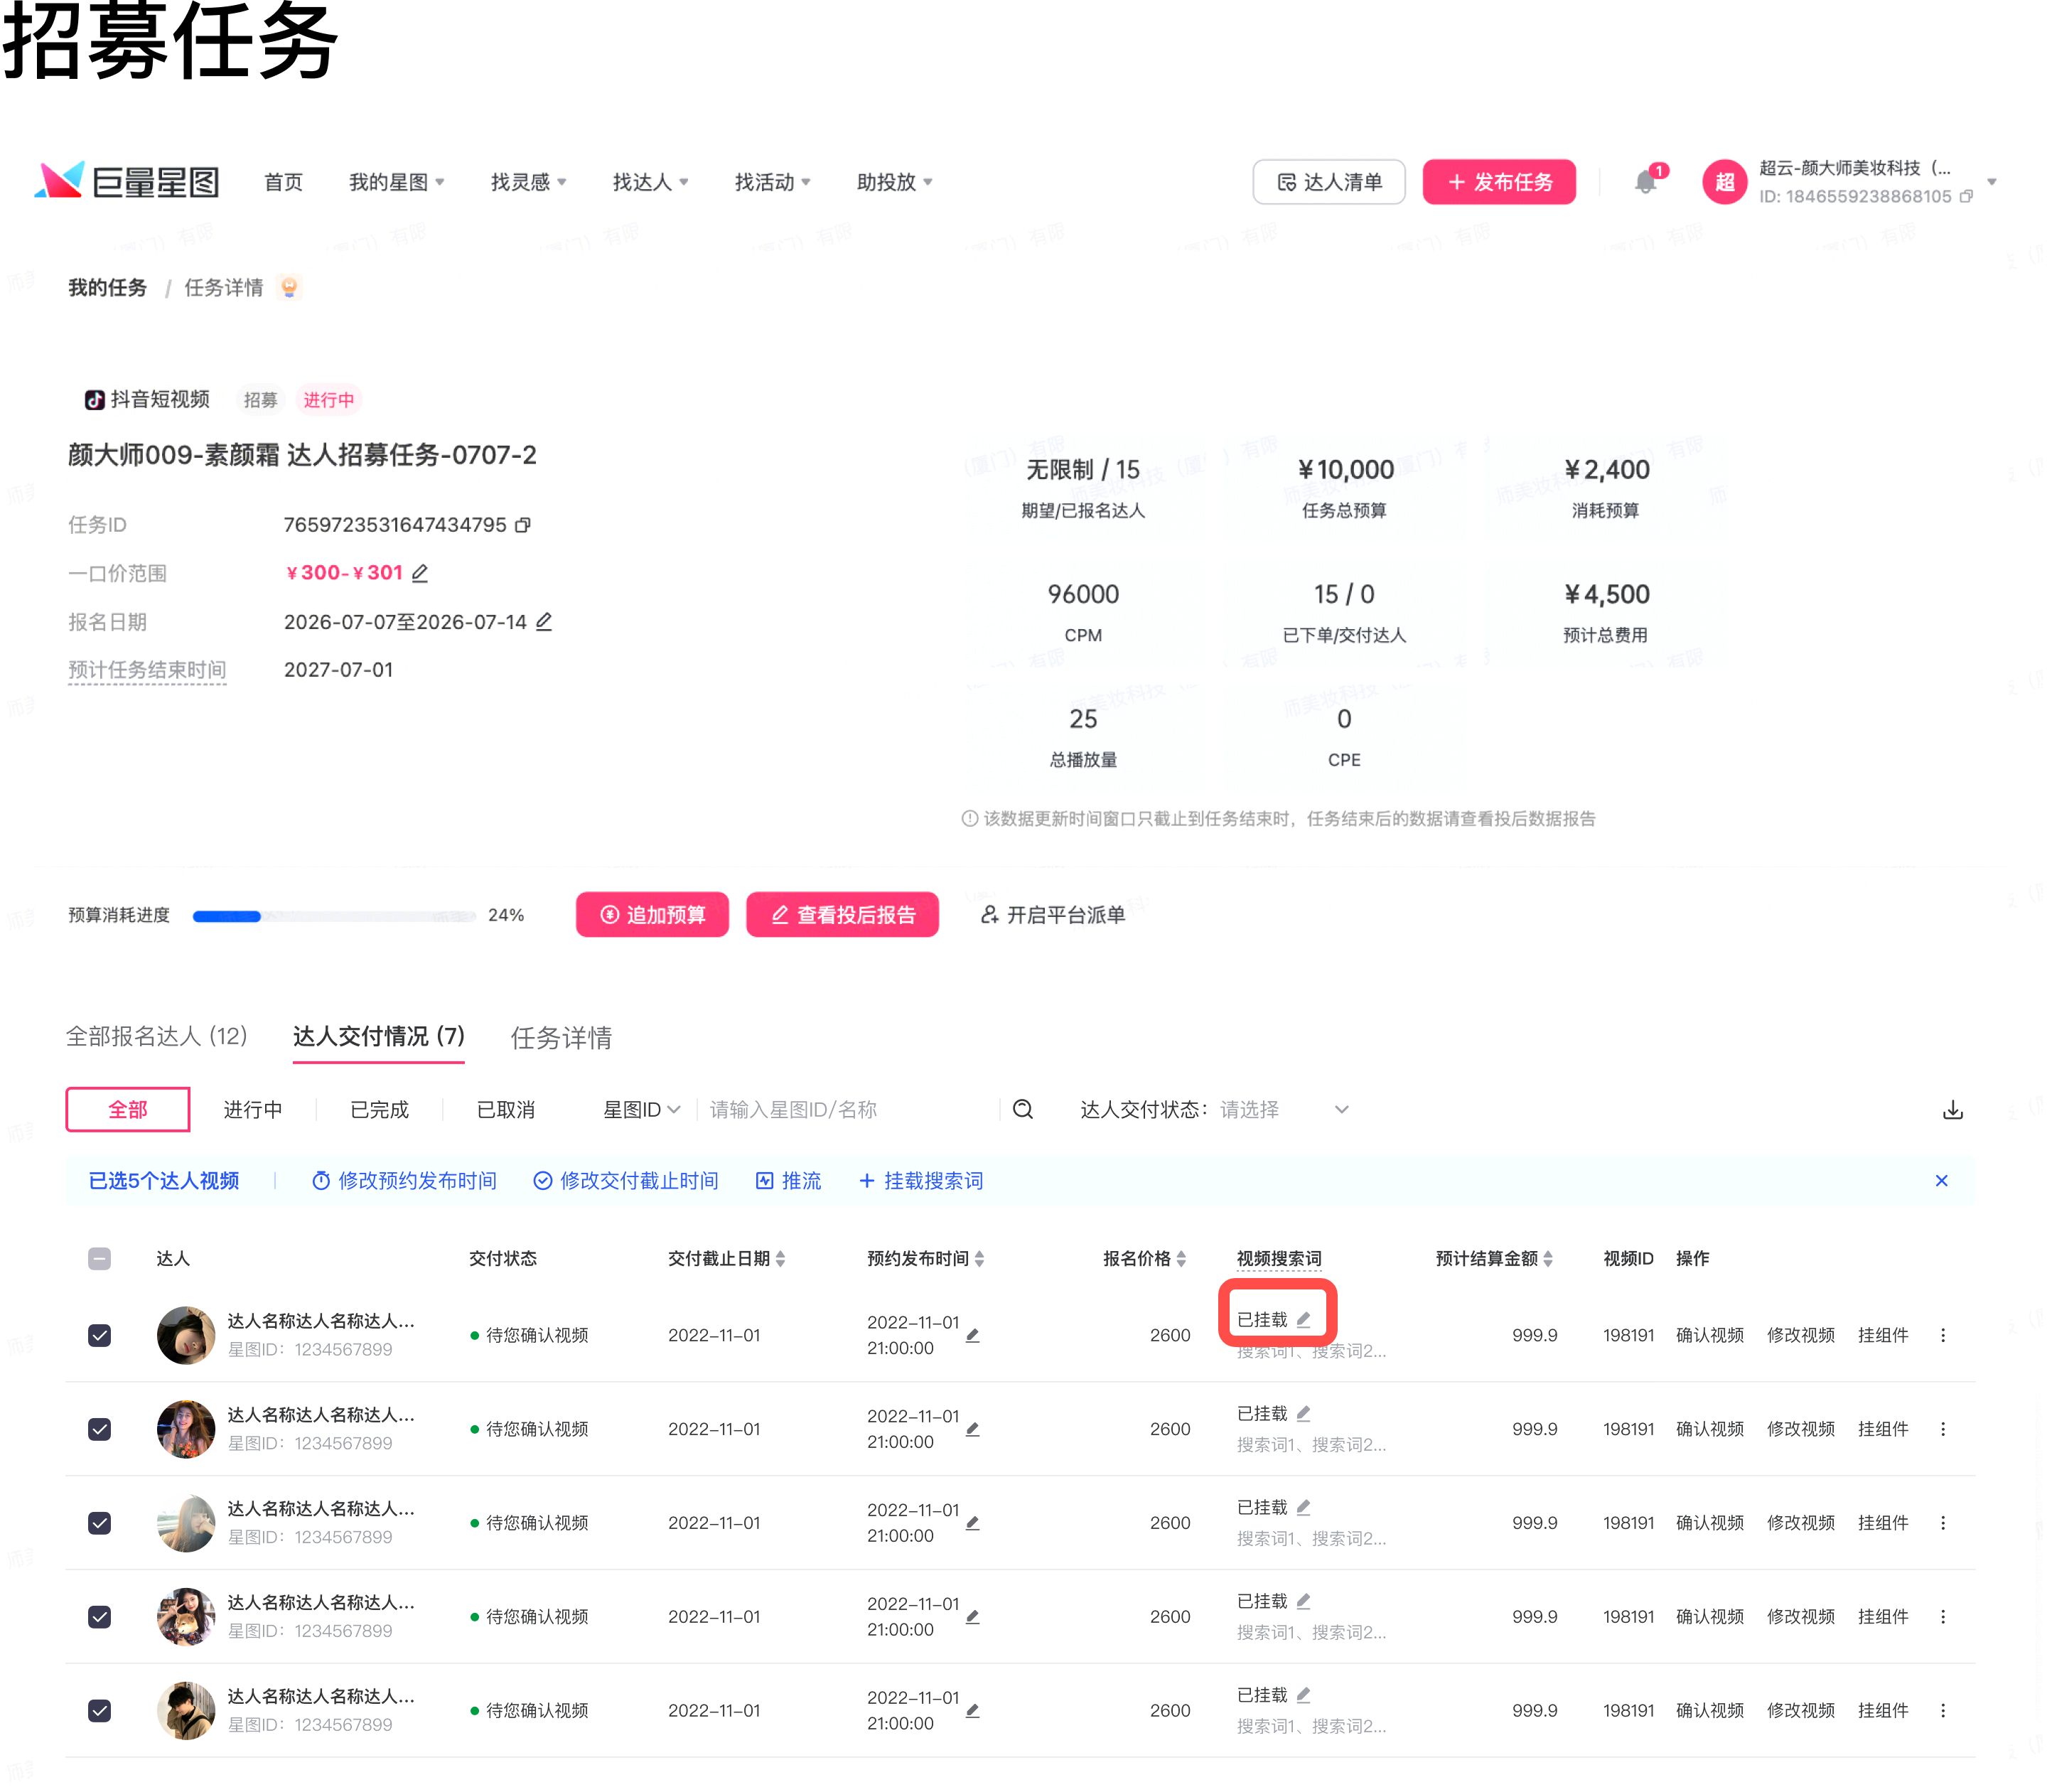This screenshot has height=1792, width=2047.
Task: Copy the task ID 7659723531647434795
Action: (523, 525)
